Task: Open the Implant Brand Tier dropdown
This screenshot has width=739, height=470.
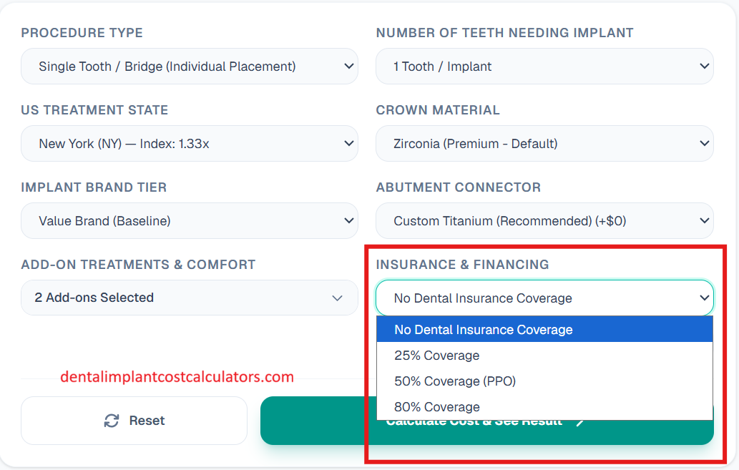Action: 190,221
